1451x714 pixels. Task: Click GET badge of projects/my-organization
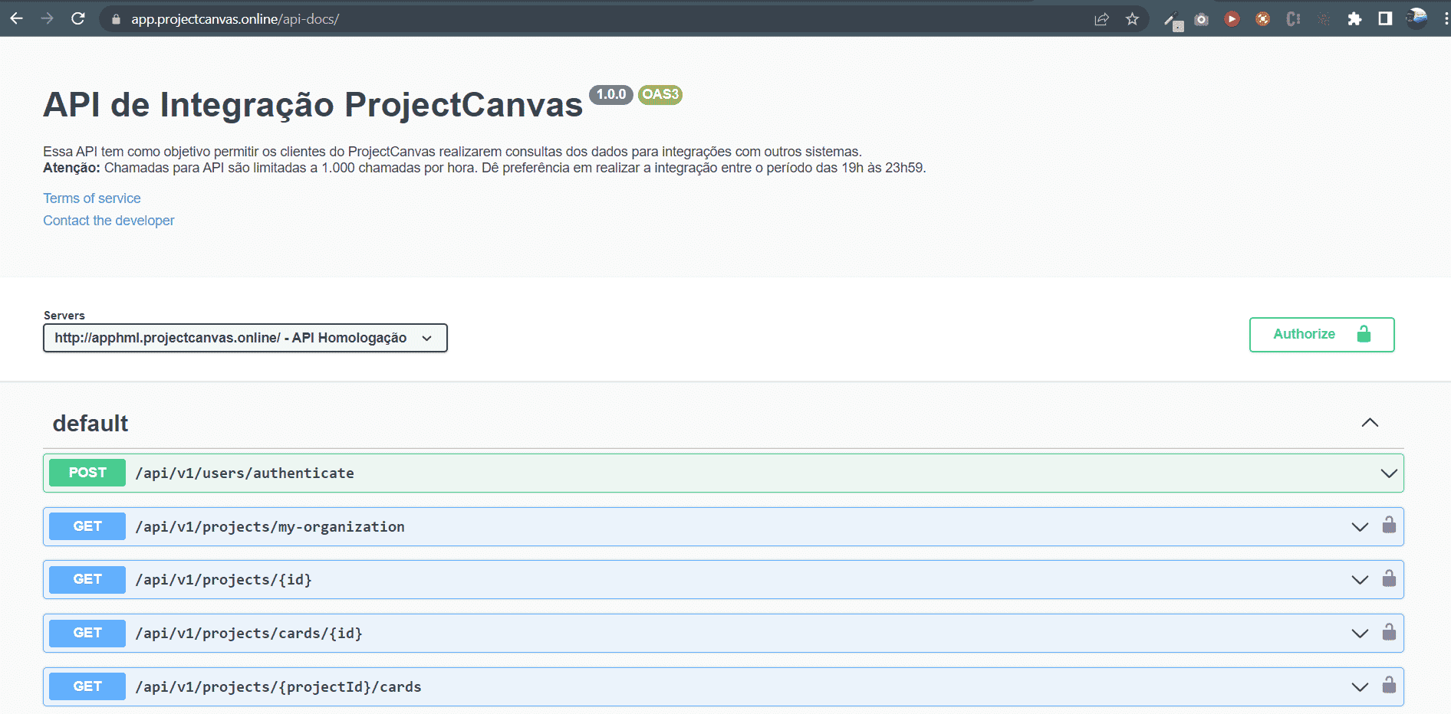[87, 526]
